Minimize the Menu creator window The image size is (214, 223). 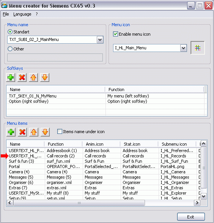coord(191,6)
